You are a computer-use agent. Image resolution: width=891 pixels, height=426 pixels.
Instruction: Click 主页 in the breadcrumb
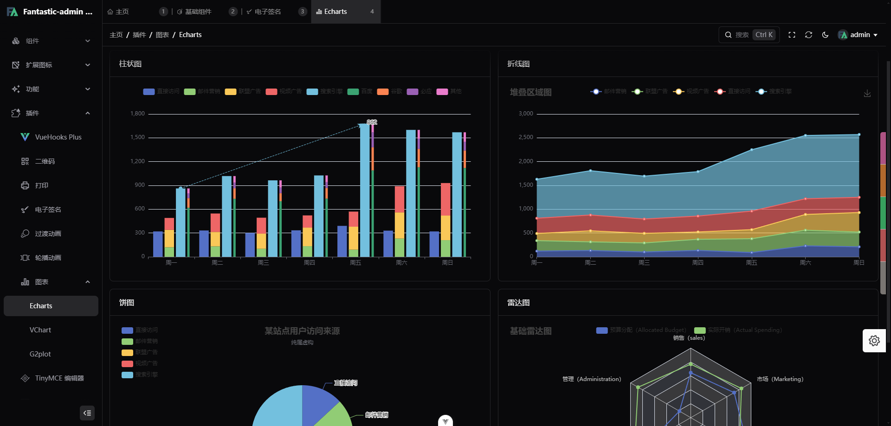pyautogui.click(x=116, y=35)
